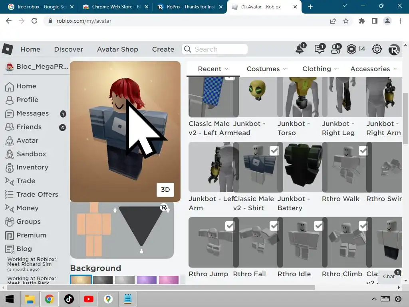Click the Home icon in the sidebar
The height and width of the screenshot is (307, 409).
(x=10, y=86)
